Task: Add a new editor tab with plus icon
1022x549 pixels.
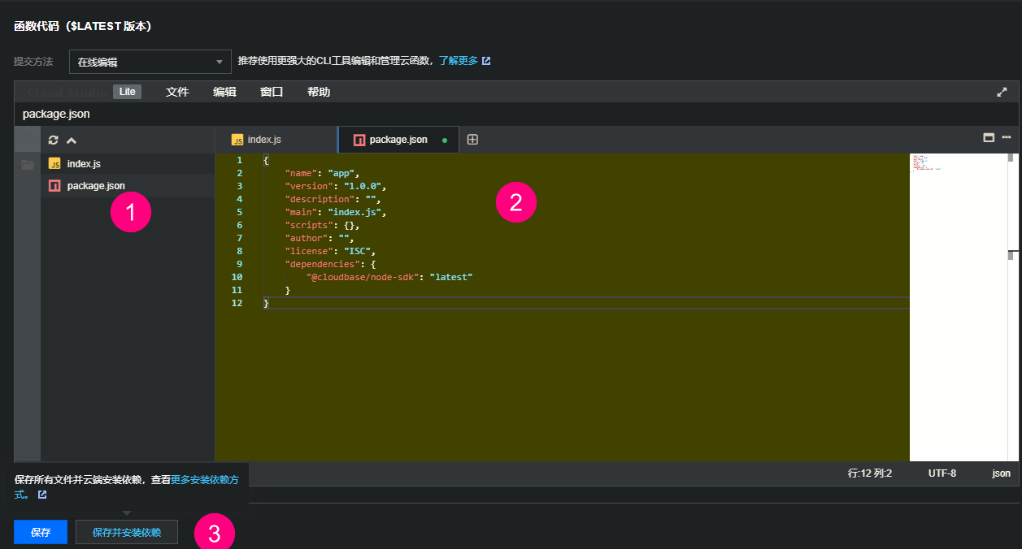Action: click(472, 140)
